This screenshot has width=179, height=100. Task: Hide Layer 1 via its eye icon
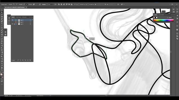12,24
